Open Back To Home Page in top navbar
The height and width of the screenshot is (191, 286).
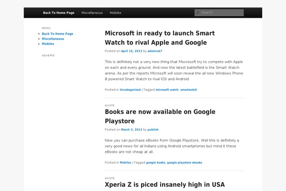click(x=59, y=13)
